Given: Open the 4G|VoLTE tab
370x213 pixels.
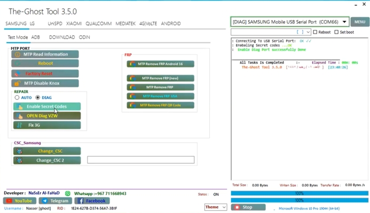Looking at the screenshot, I should click(148, 23).
